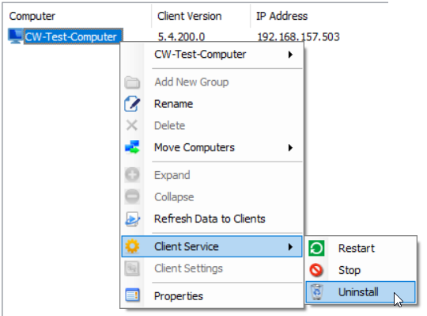Sort by the Computer column header

(77, 16)
